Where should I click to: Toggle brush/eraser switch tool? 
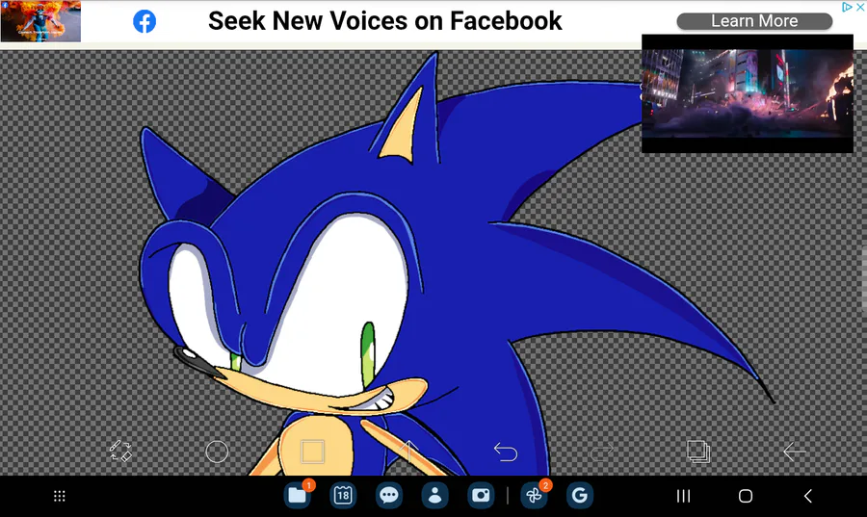(120, 452)
